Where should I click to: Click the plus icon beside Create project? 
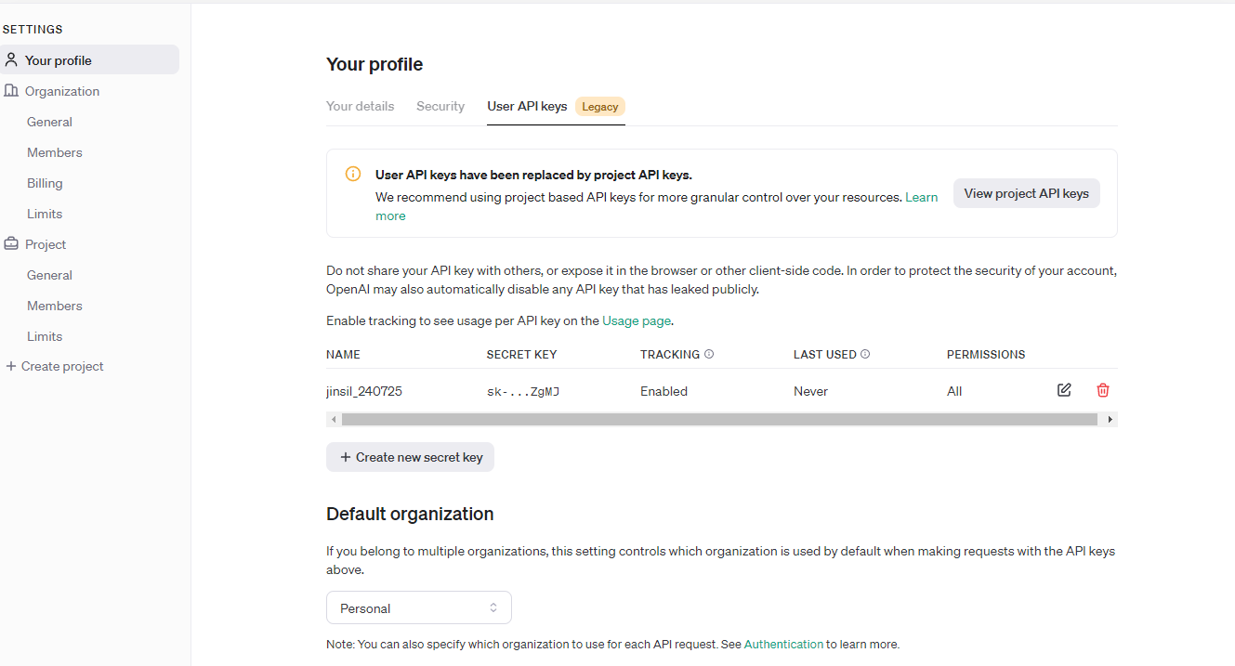11,366
